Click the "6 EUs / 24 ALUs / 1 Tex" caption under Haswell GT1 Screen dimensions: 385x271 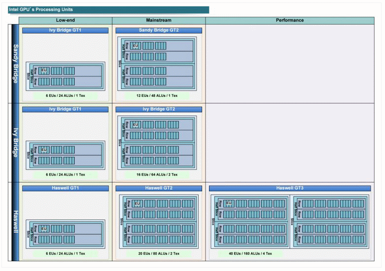[65, 253]
